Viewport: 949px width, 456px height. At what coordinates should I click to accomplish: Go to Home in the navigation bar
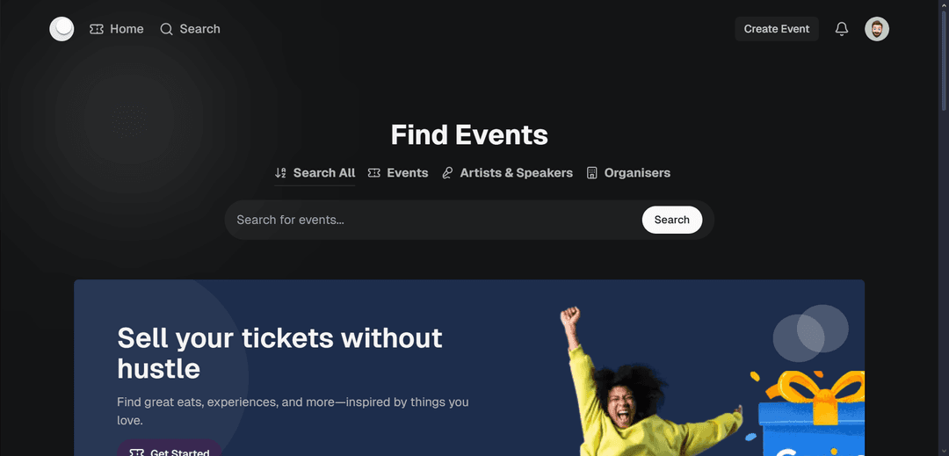[117, 29]
